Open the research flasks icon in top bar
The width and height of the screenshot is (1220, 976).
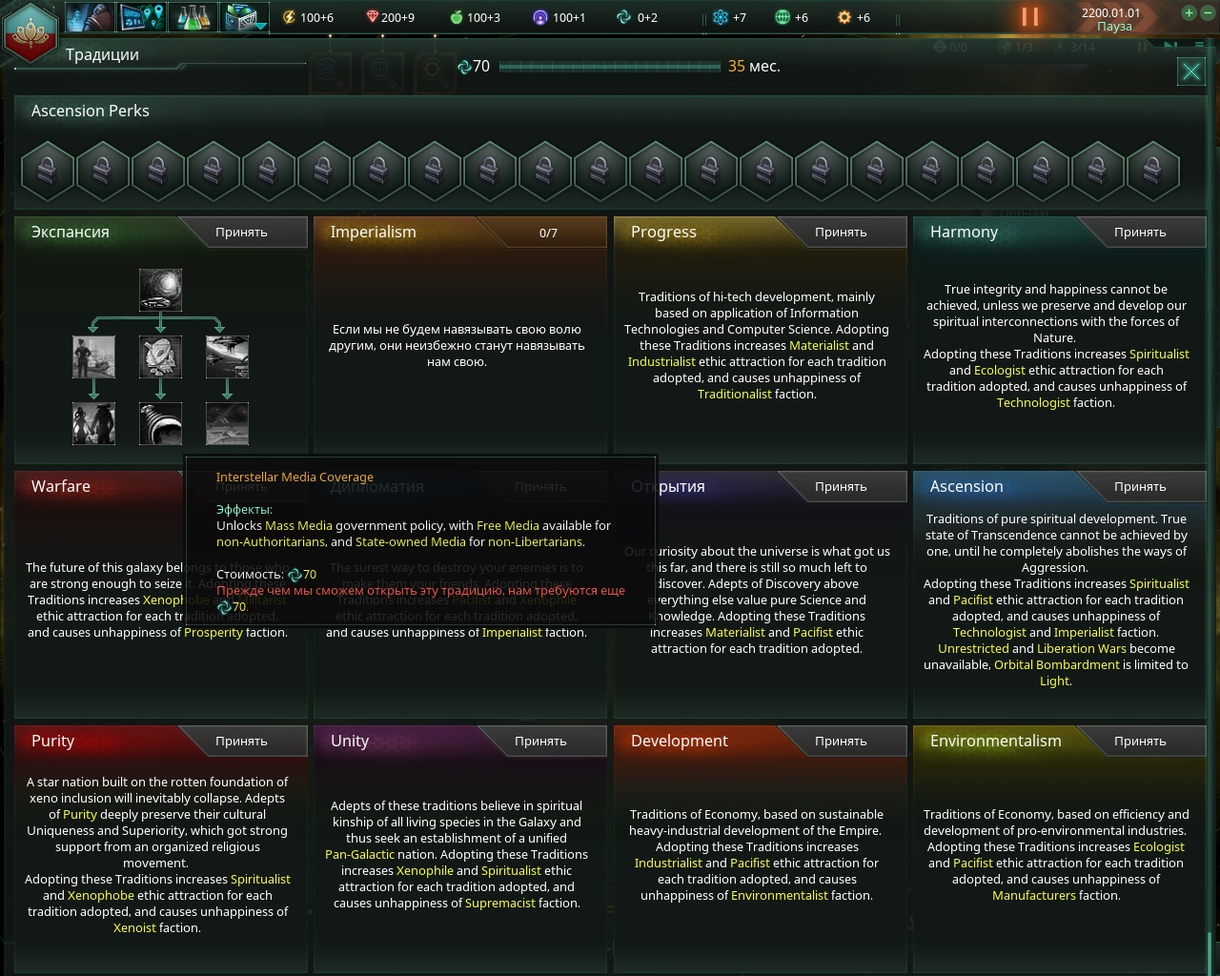pyautogui.click(x=192, y=17)
